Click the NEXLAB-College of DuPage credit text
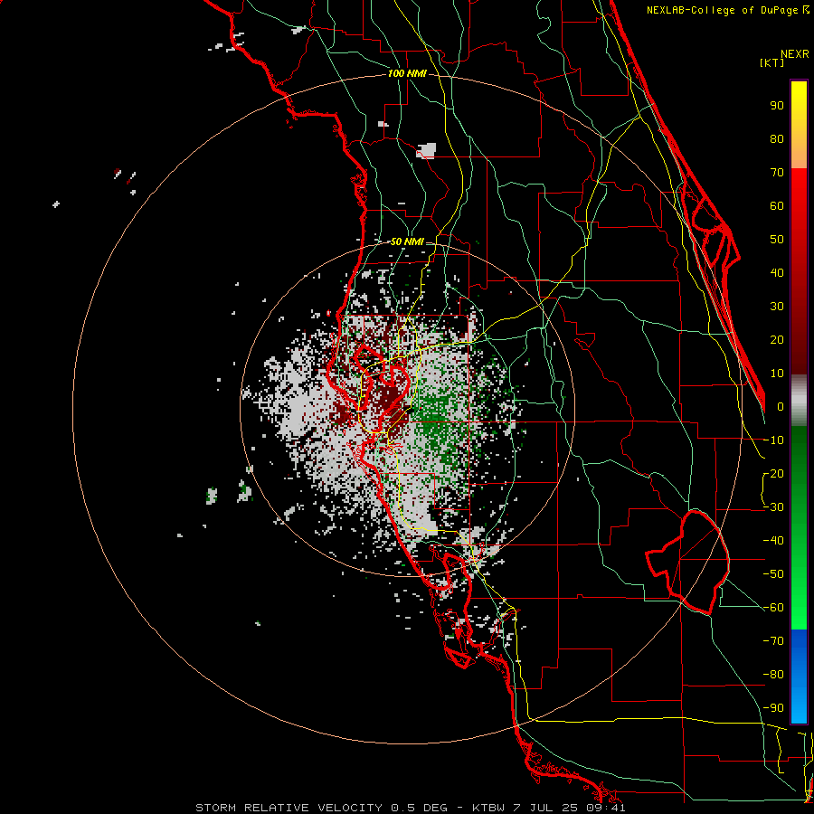This screenshot has width=814, height=814. [727, 10]
